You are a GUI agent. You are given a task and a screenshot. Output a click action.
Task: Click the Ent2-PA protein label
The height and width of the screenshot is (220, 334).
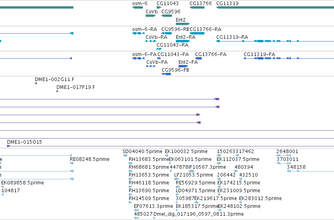(x=188, y=62)
